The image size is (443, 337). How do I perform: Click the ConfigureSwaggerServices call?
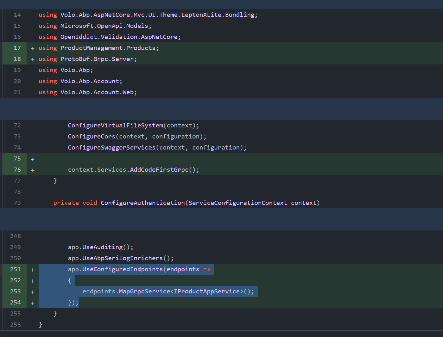tap(111, 148)
